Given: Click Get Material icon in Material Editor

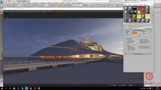Looking at the screenshot, I should coord(125,26).
